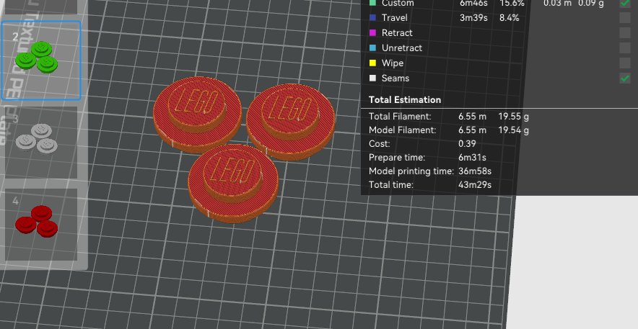This screenshot has width=638, height=329.
Task: Click the Model Filament label
Action: coord(402,130)
